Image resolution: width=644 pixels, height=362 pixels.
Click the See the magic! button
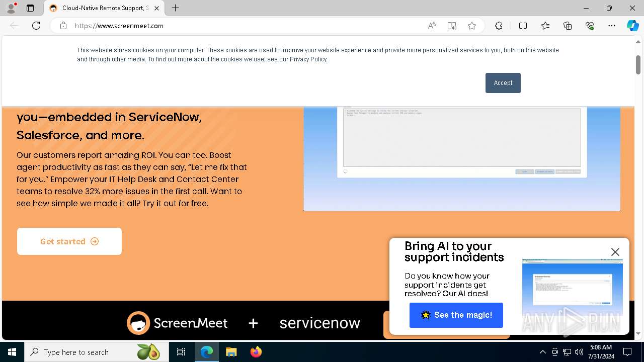(x=456, y=315)
